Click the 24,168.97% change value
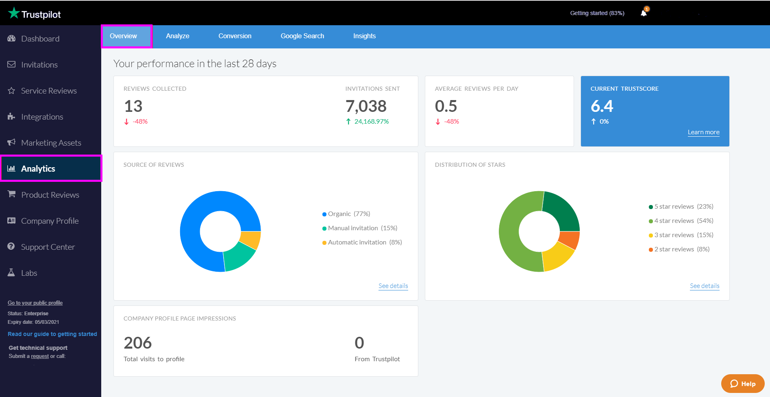This screenshot has width=770, height=397. pos(372,122)
